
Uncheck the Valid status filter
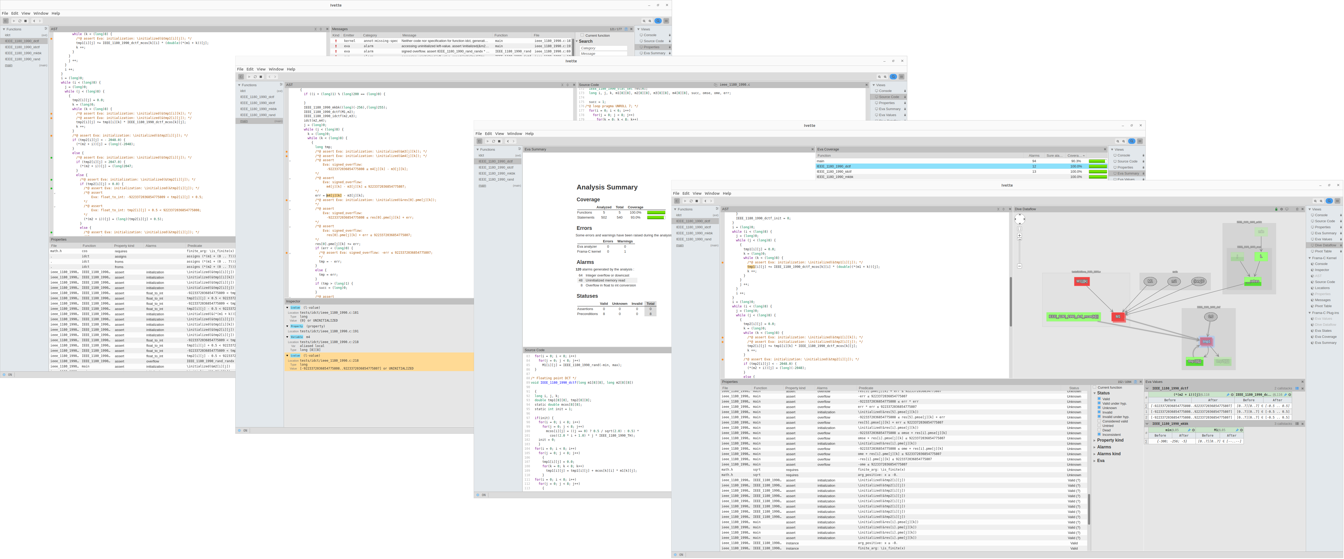(x=1099, y=399)
